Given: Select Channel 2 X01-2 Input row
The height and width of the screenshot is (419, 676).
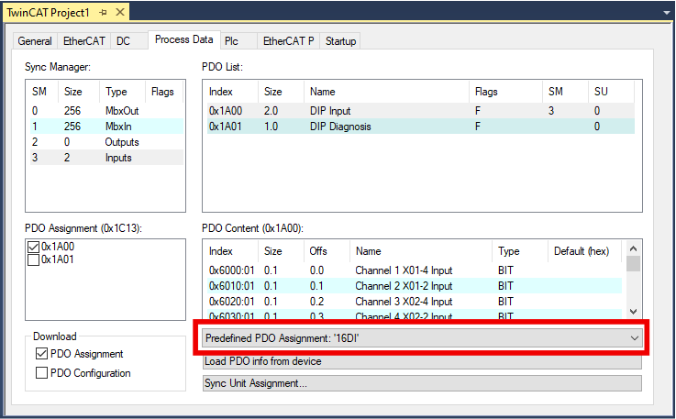Looking at the screenshot, I should pos(415,286).
